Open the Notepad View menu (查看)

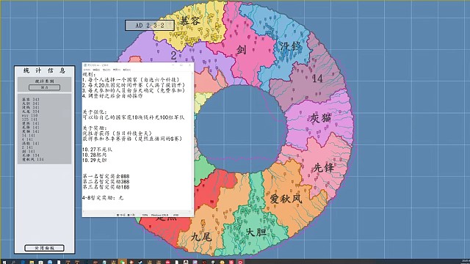pyautogui.click(x=117, y=70)
